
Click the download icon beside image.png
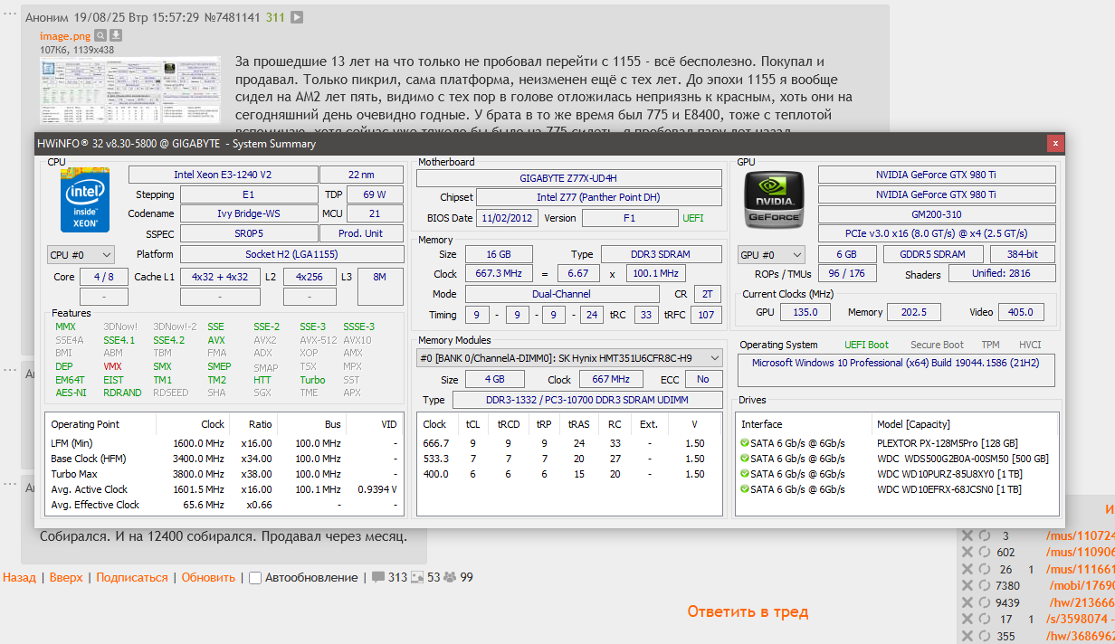pos(116,35)
